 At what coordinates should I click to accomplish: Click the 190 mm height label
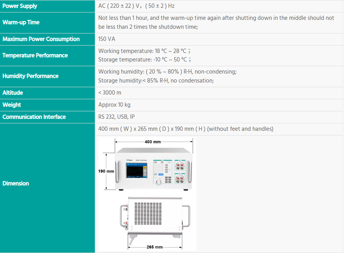[105, 171]
